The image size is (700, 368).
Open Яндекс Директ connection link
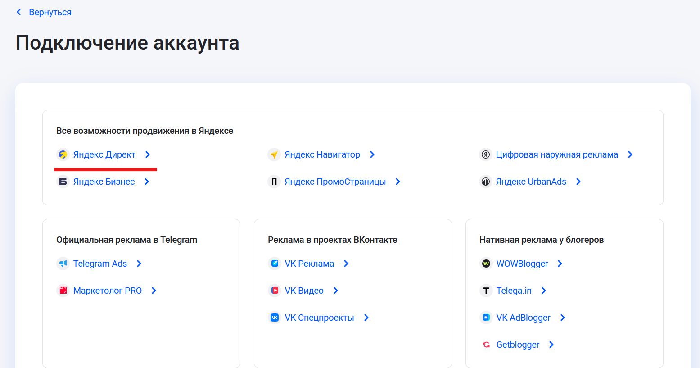104,154
